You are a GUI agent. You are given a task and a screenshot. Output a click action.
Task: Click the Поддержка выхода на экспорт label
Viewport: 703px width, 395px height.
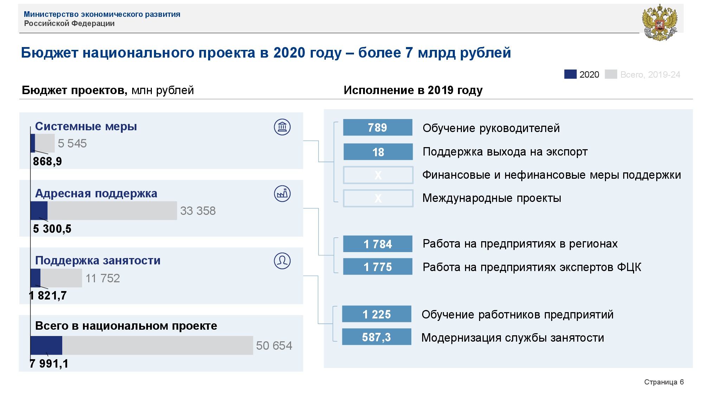coord(505,152)
